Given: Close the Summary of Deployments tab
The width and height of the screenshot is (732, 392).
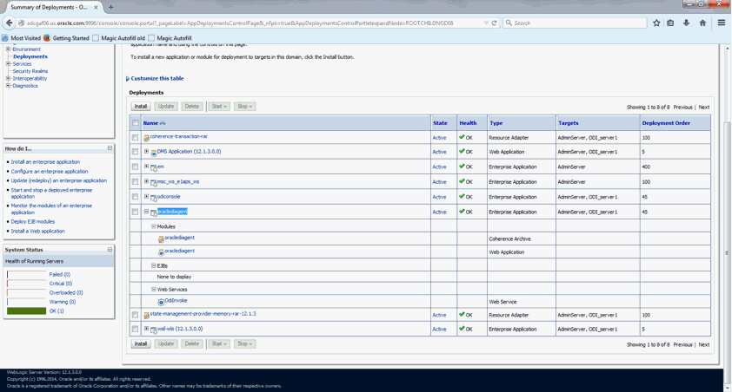Looking at the screenshot, I should tap(96, 7).
